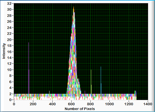Click the blue spike reaching intensity 11

[101, 80]
